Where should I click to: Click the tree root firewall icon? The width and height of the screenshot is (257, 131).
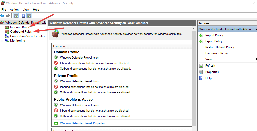click(2, 22)
